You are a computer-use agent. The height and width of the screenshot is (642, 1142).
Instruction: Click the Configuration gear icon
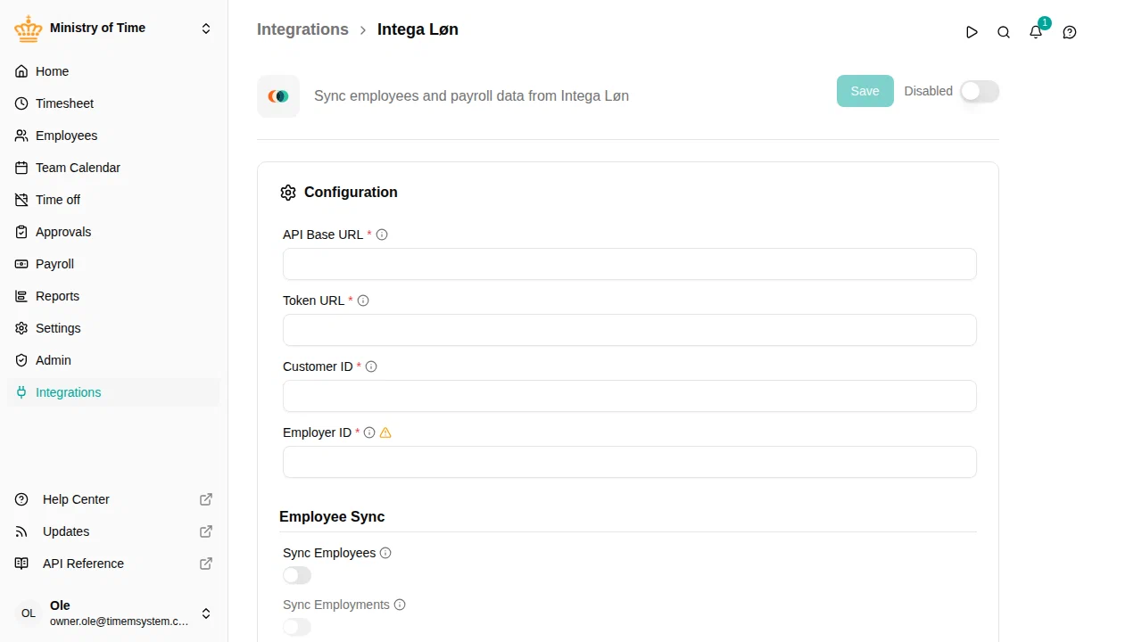pos(287,193)
